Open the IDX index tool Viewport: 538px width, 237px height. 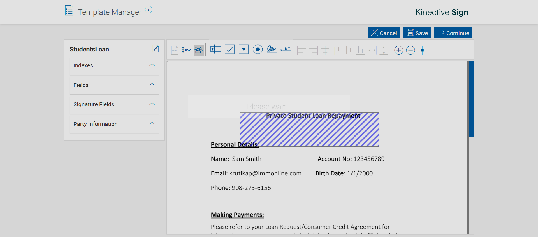pos(186,50)
